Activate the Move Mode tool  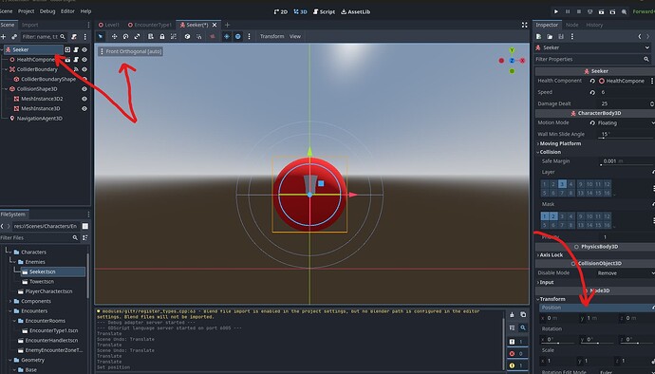pos(114,36)
